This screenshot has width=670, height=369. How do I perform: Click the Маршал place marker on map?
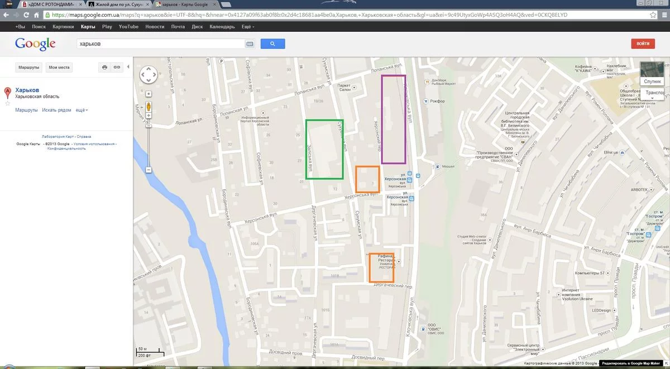tap(438, 166)
